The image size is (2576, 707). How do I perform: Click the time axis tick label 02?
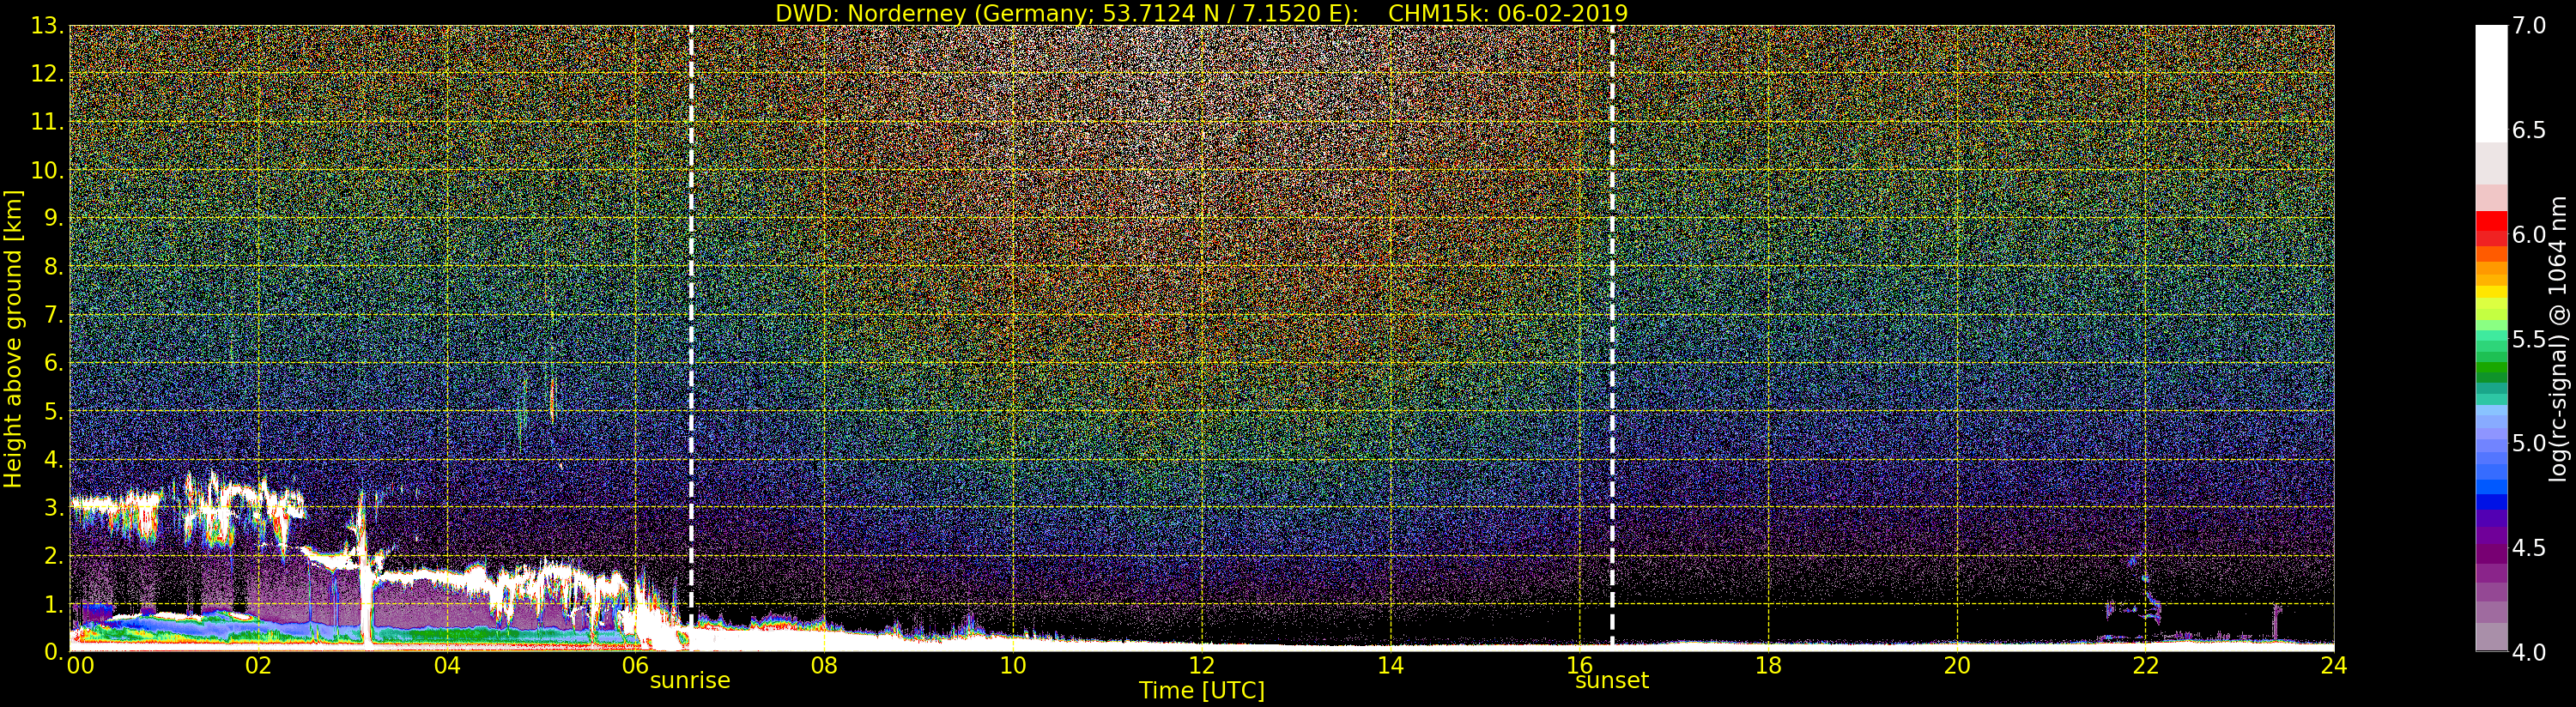point(258,666)
